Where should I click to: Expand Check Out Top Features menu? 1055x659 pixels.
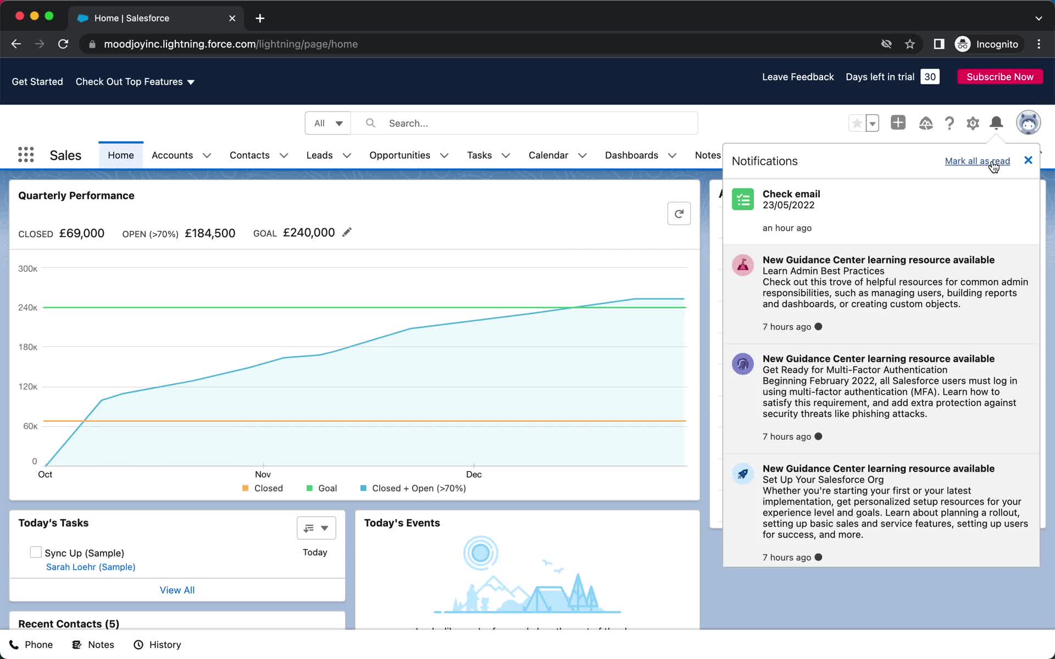pyautogui.click(x=135, y=82)
